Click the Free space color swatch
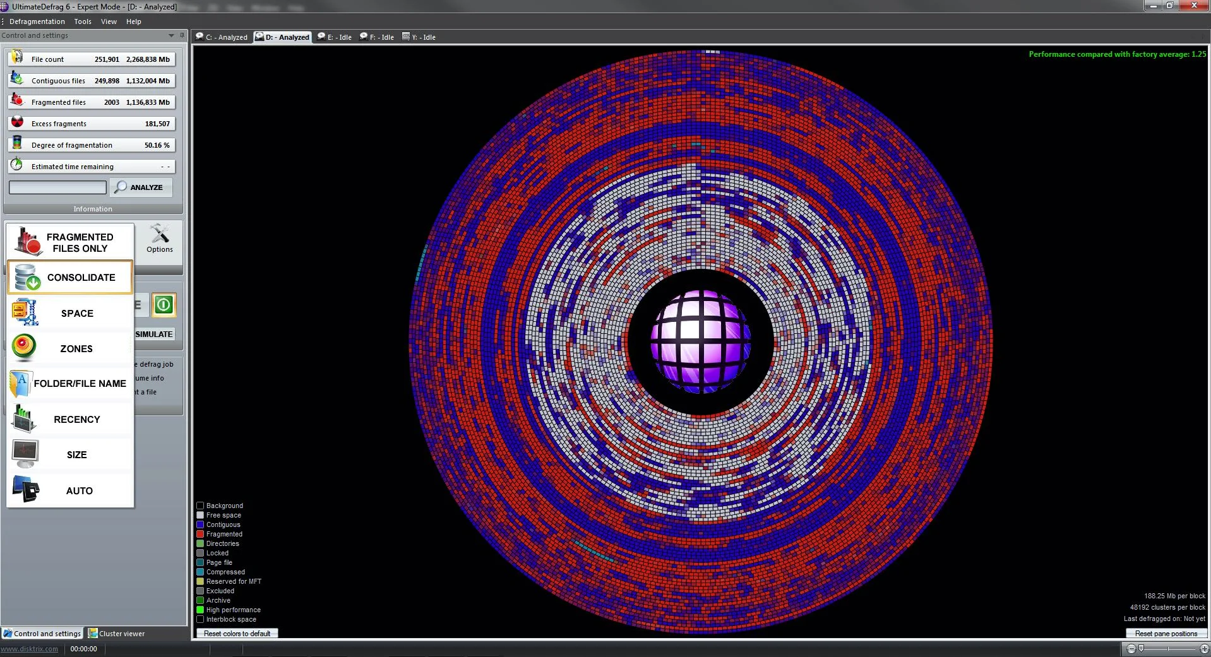The image size is (1211, 657). coord(200,515)
